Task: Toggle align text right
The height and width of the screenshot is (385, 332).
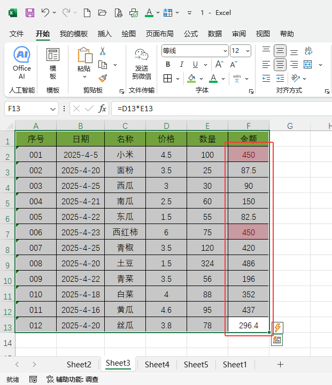Action: click(x=294, y=65)
